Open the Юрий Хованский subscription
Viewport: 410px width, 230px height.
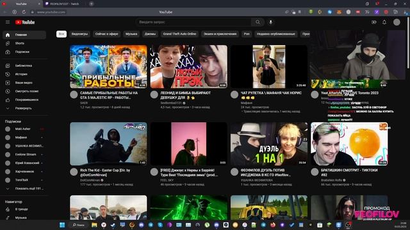[24, 163]
